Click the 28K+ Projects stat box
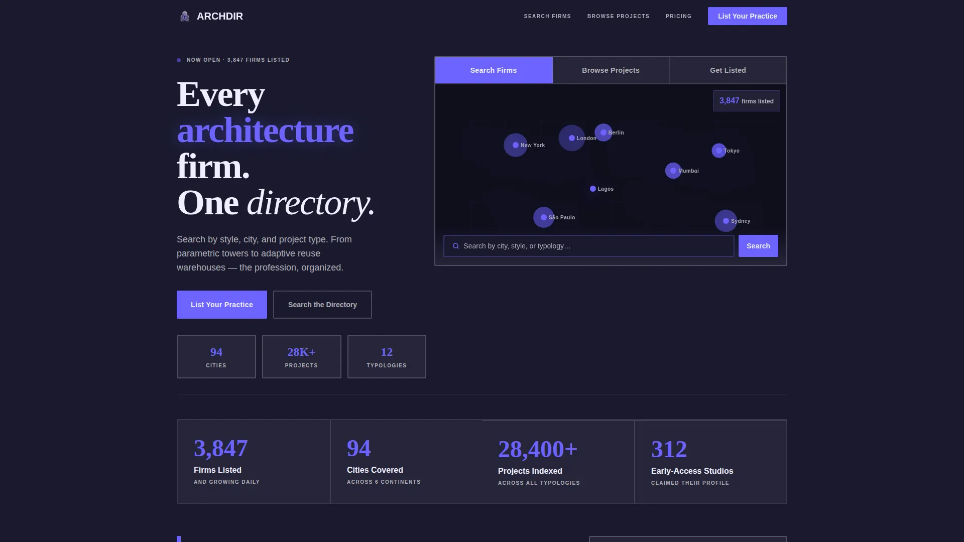Viewport: 964px width, 542px height. click(x=302, y=356)
